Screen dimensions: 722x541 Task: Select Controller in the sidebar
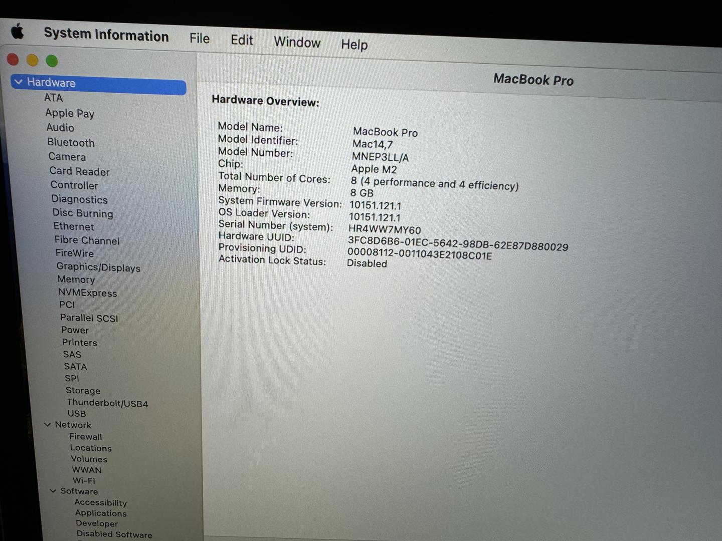(x=74, y=185)
